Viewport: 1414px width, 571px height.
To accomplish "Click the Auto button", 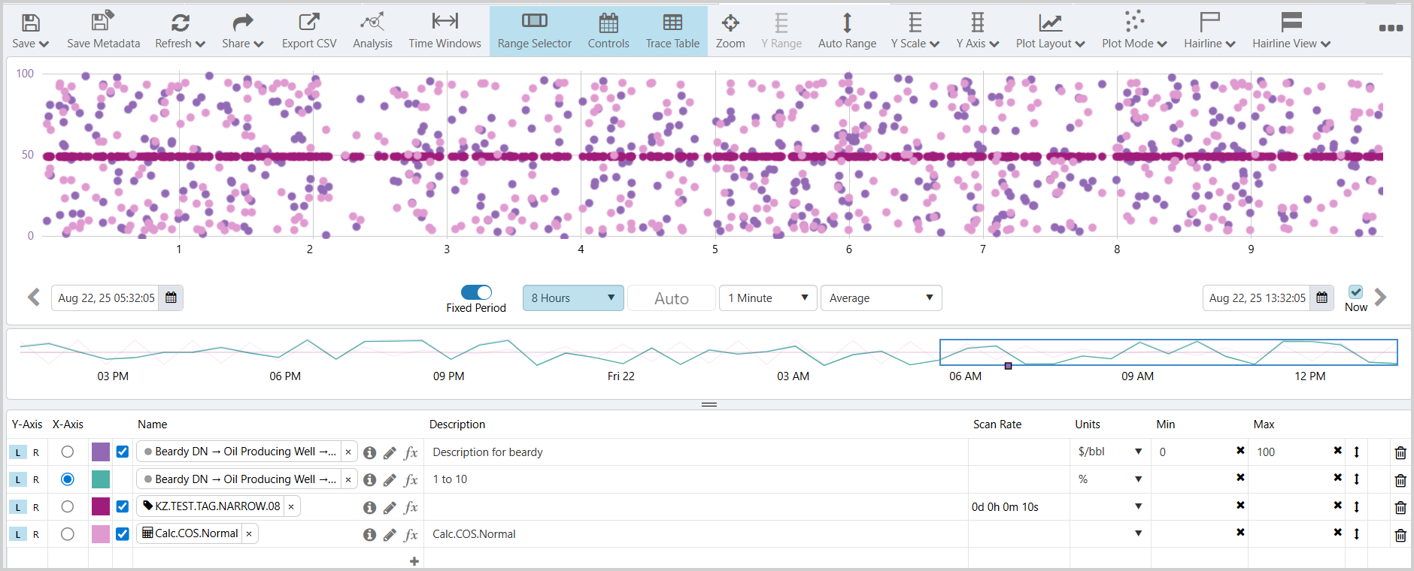I will [x=671, y=298].
